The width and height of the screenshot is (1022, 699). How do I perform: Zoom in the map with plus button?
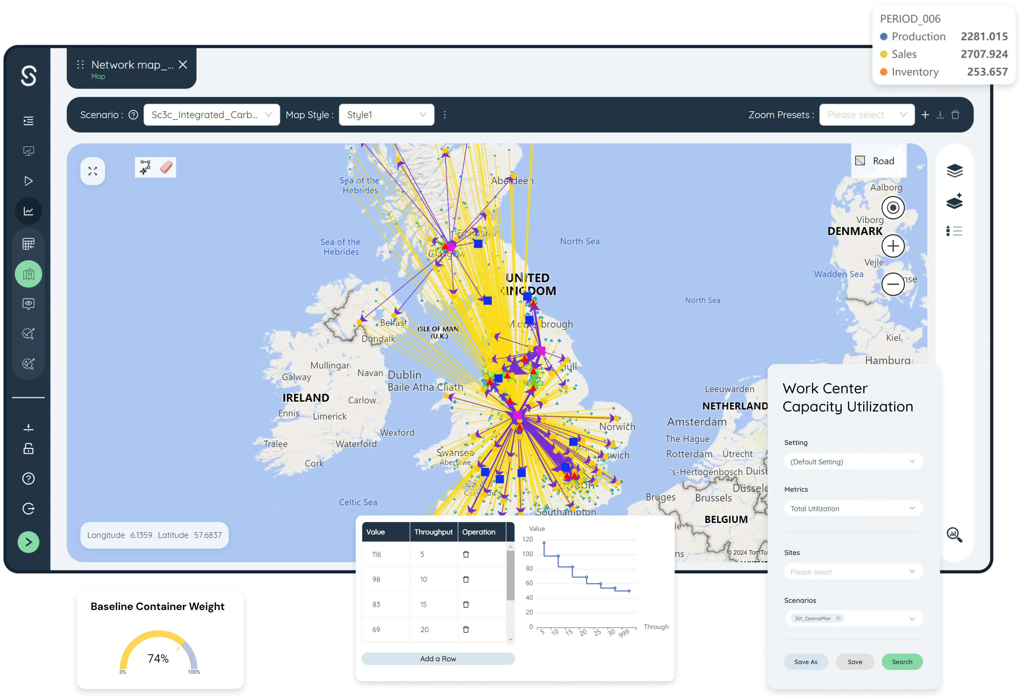click(x=893, y=246)
